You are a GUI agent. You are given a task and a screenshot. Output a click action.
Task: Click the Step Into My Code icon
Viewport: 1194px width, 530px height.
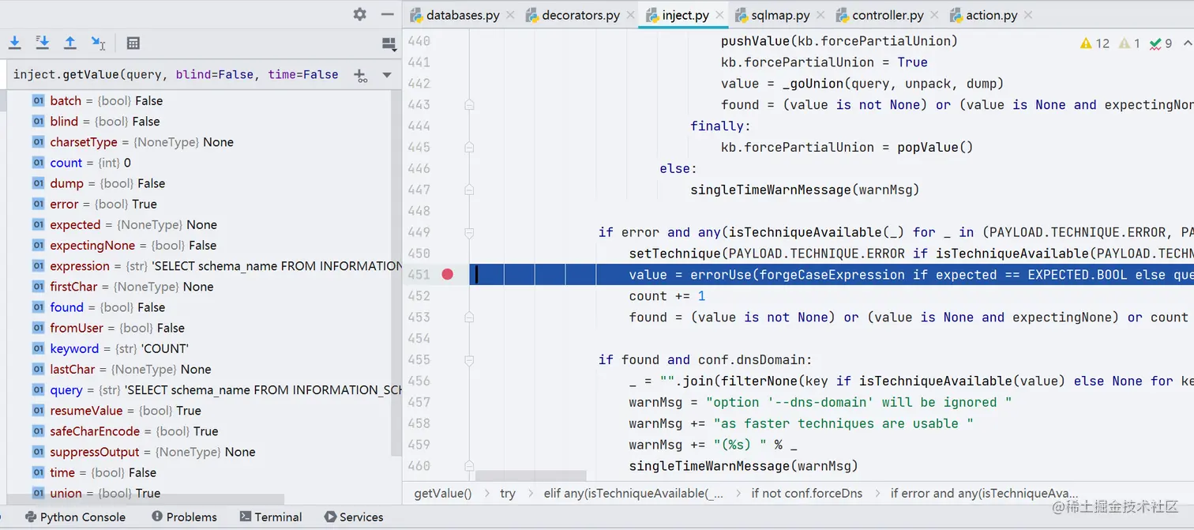[x=43, y=43]
